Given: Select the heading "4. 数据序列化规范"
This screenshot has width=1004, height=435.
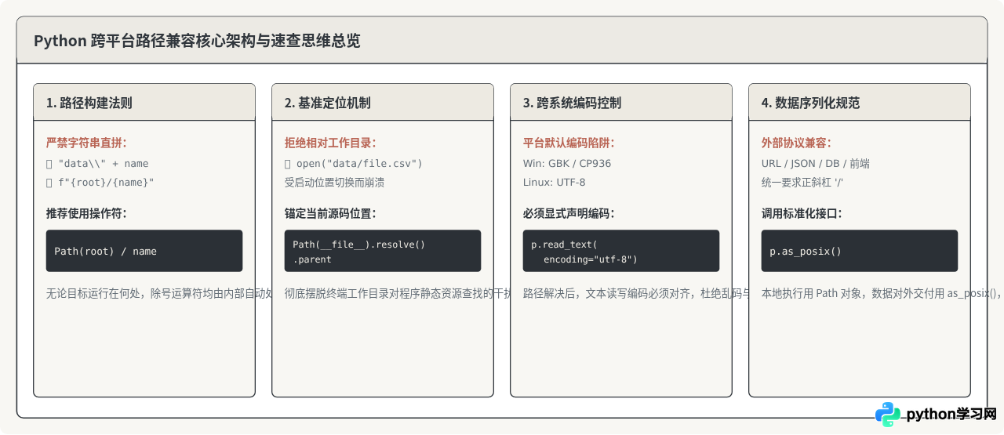Looking at the screenshot, I should (x=810, y=103).
